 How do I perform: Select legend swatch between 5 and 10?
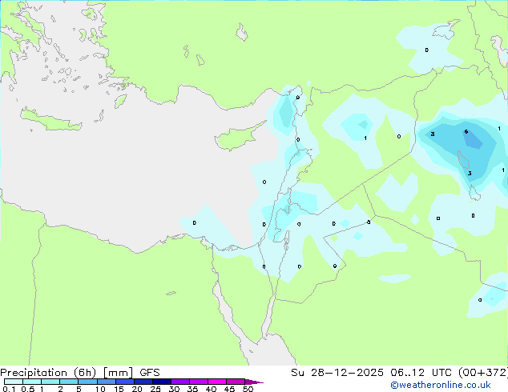(87, 382)
